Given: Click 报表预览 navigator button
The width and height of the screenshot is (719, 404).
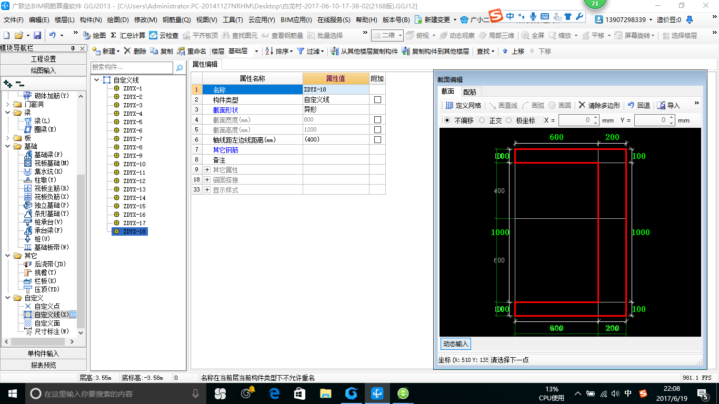Looking at the screenshot, I should click(x=43, y=365).
